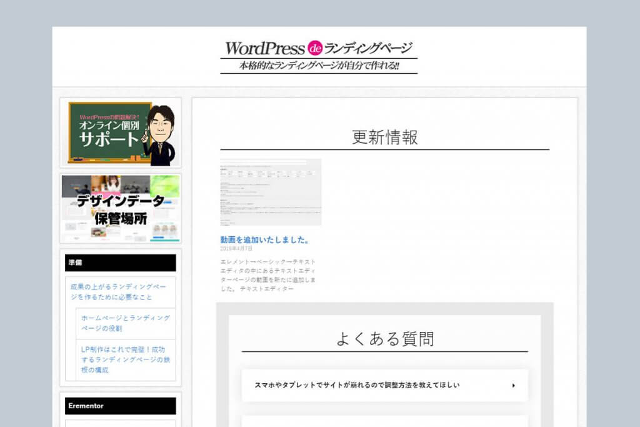Viewport: 640px width, 427px height.
Task: Click the cartoon man in support banner
Action: point(159,134)
